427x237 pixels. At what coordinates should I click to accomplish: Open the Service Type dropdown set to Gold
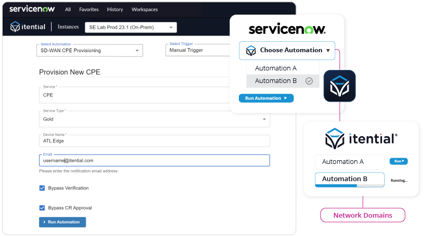pyautogui.click(x=154, y=119)
